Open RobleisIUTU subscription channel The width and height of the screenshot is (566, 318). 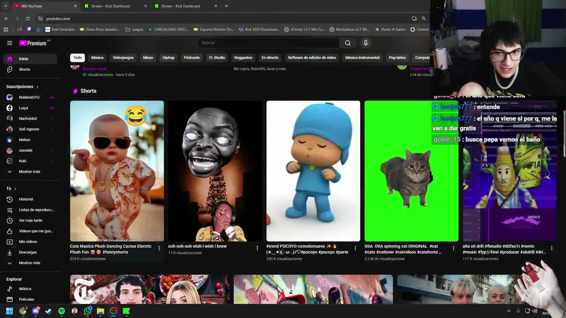tap(30, 97)
